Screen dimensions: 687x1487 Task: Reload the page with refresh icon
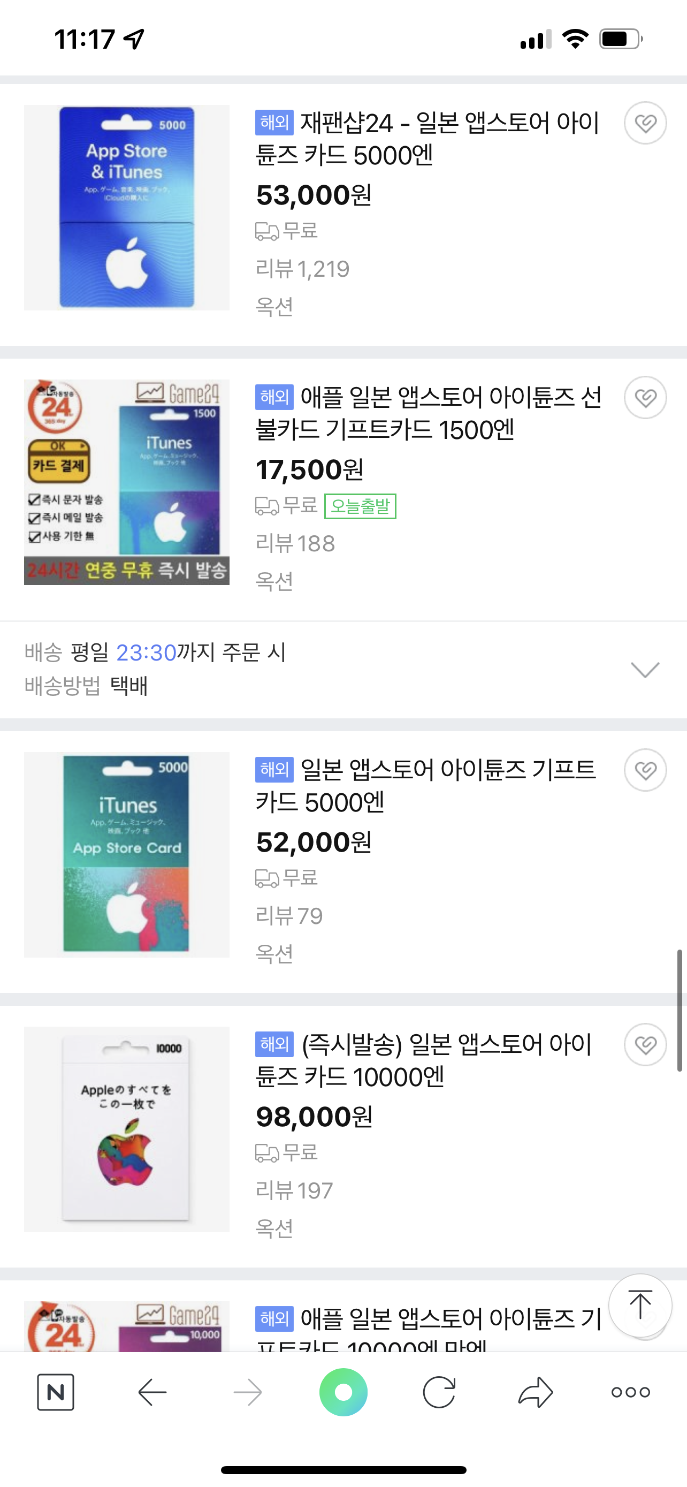click(x=439, y=1392)
